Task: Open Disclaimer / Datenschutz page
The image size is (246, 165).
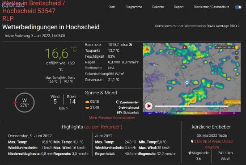Action: [x=211, y=7]
